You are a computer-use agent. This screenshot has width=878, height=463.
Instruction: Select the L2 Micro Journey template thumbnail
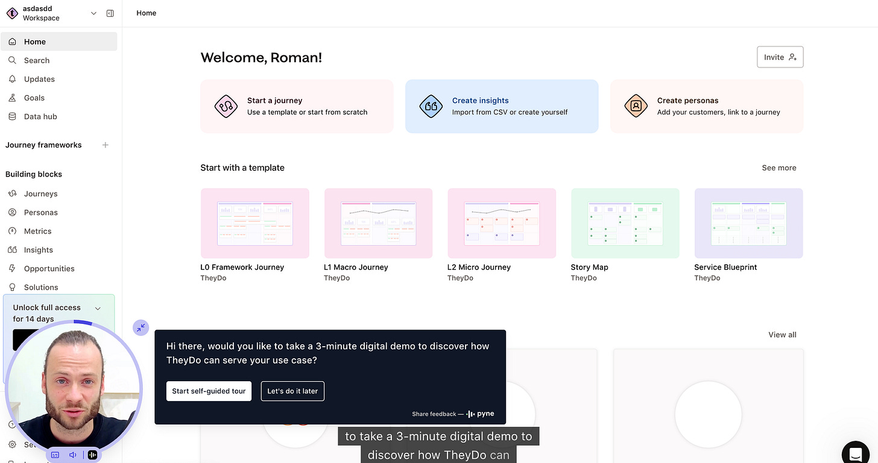coord(502,223)
